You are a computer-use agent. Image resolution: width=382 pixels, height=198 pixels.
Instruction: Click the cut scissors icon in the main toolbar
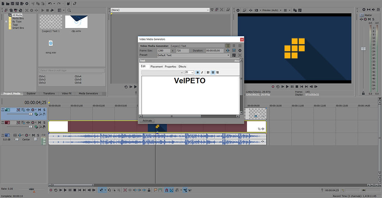[33, 4]
